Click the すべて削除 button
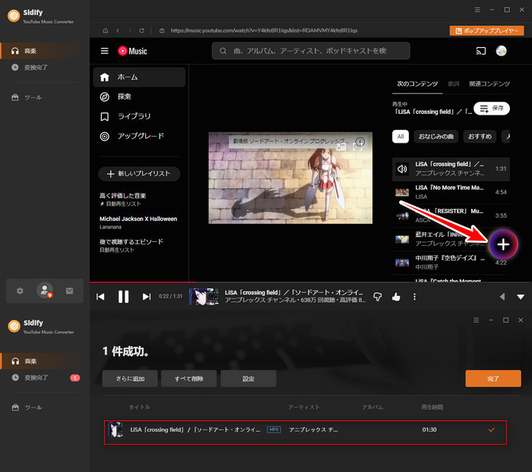Viewport: 532px width, 472px height. pos(189,379)
